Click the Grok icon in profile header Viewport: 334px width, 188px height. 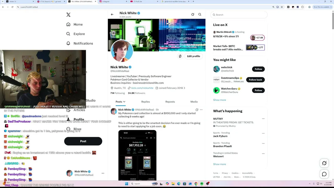(193, 15)
